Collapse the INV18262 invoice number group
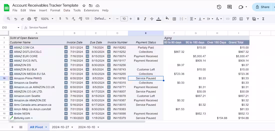275x131 pixels. coord(109,47)
